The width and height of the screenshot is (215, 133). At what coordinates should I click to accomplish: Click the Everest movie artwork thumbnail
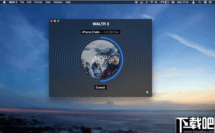tap(100, 59)
